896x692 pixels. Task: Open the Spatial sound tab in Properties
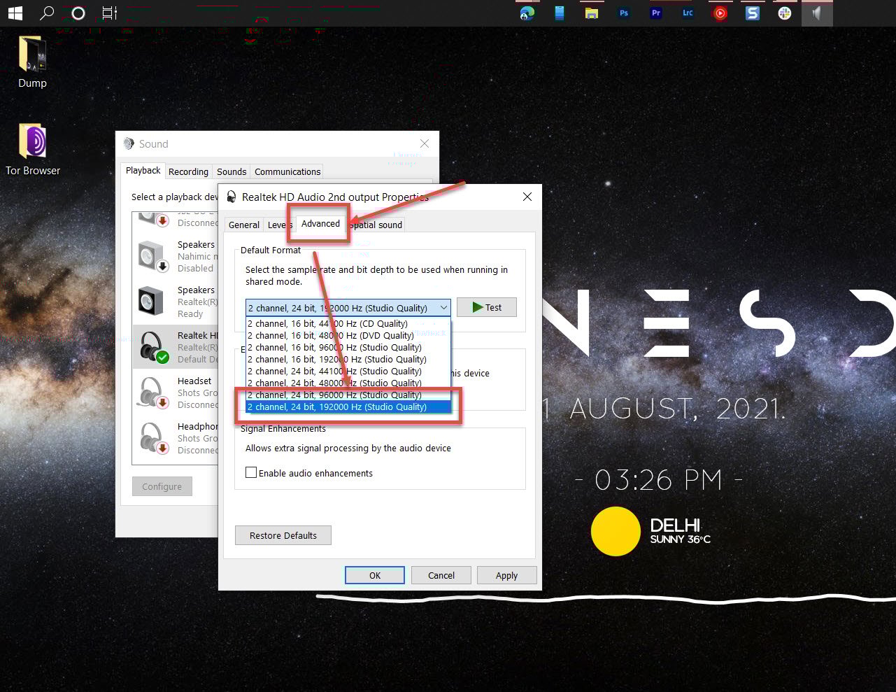pos(376,225)
